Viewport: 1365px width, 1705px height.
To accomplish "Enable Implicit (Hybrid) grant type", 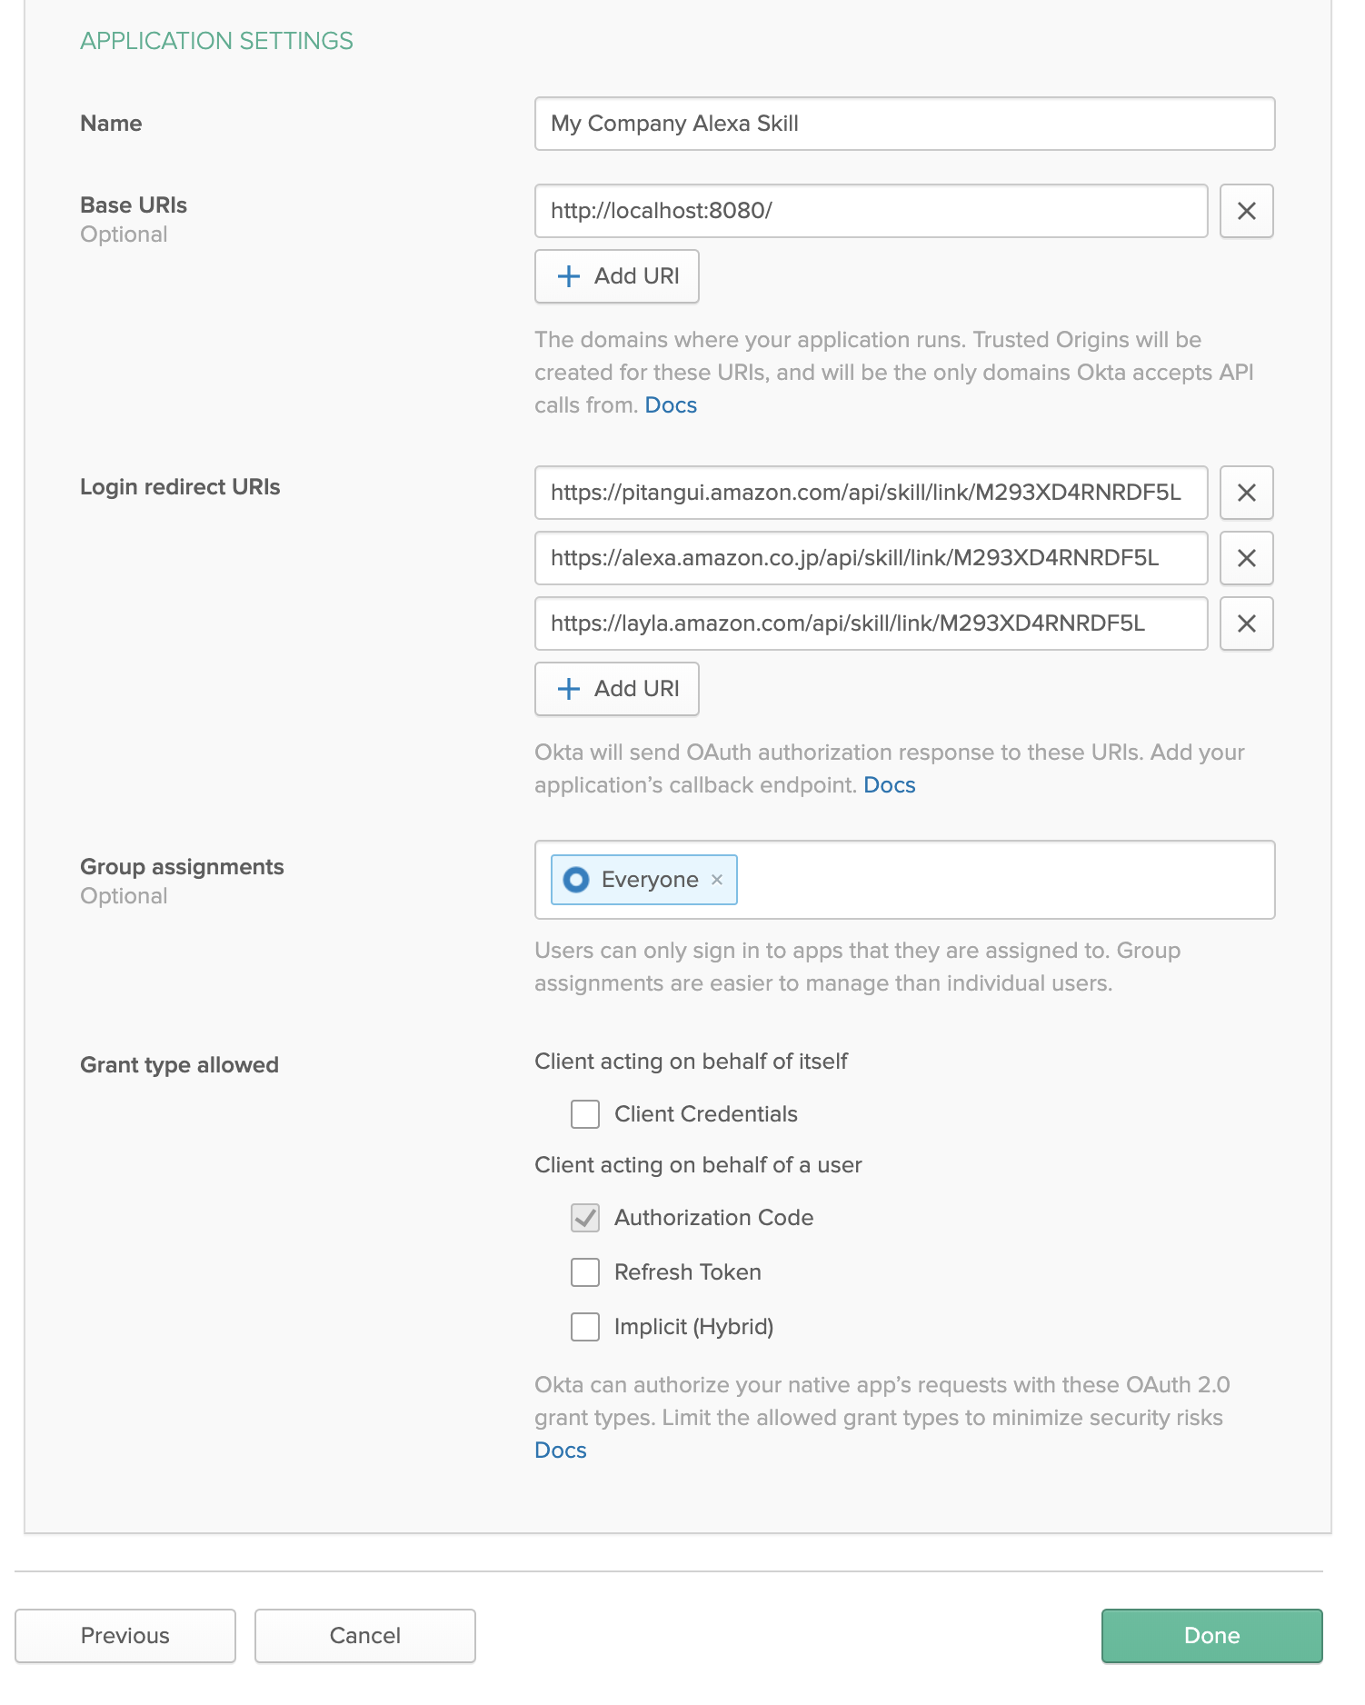I will (585, 1327).
